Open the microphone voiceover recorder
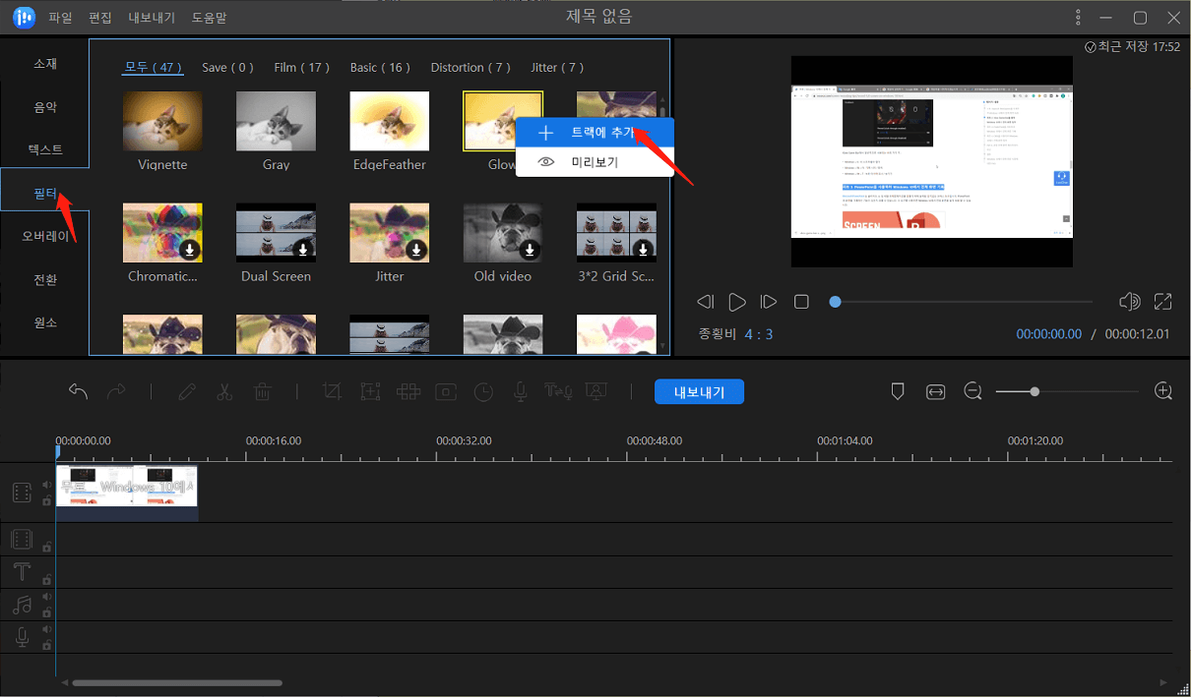The height and width of the screenshot is (697, 1191). pos(520,391)
